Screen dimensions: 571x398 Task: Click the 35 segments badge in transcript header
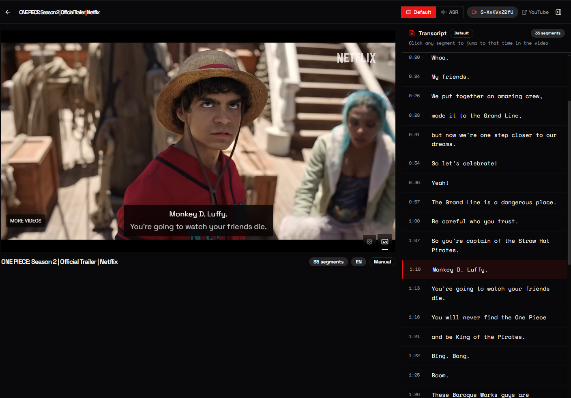point(547,33)
